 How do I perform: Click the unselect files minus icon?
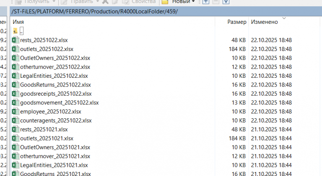[x=216, y=2]
